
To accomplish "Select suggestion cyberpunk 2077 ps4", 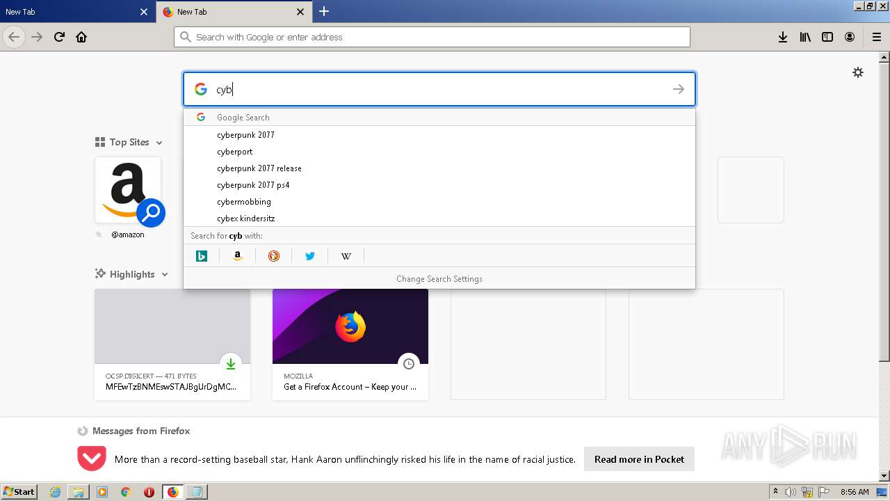I will click(439, 185).
